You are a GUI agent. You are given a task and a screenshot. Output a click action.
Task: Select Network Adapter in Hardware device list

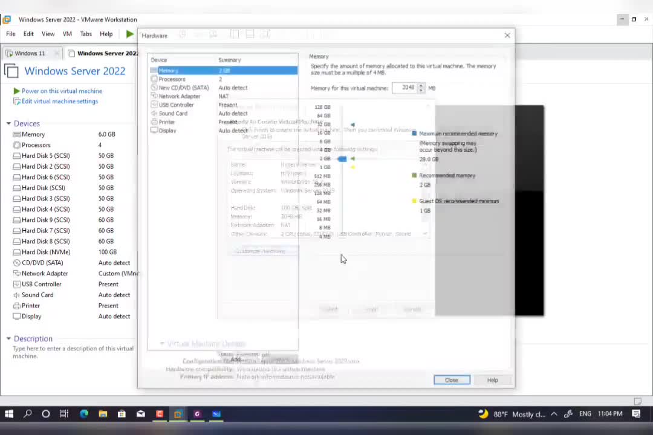click(179, 96)
